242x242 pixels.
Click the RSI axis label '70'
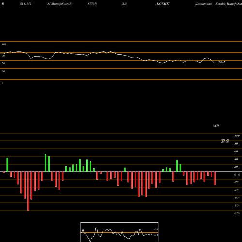click(3, 56)
